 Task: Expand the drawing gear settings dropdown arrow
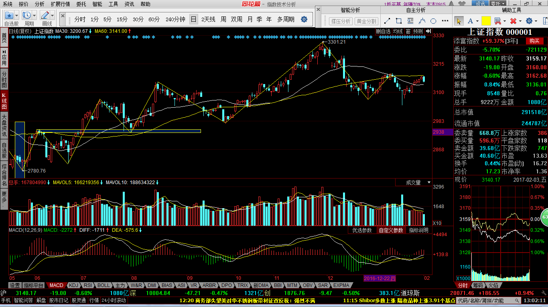(536, 21)
